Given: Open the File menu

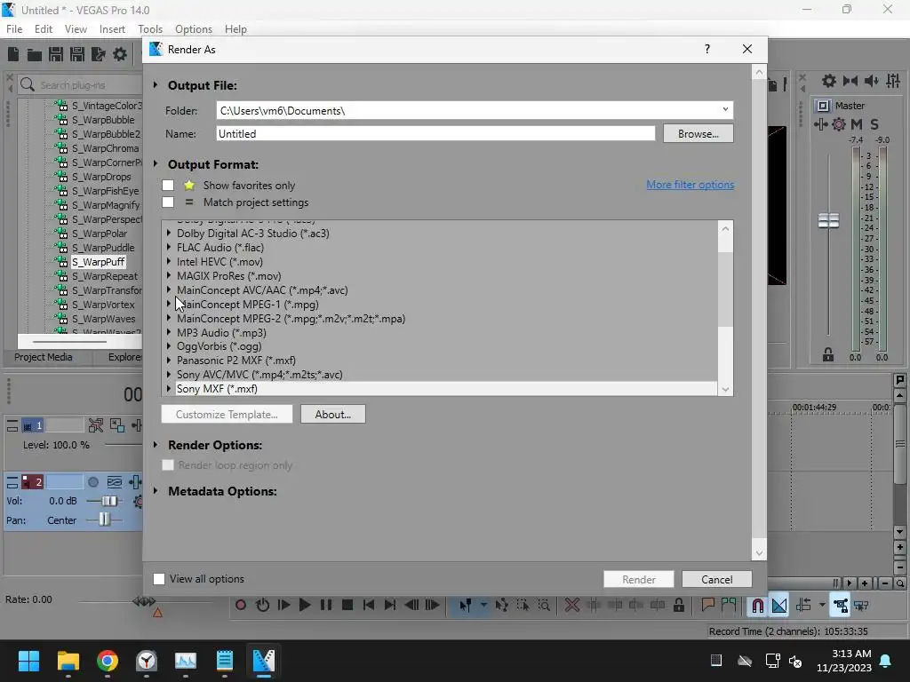Looking at the screenshot, I should [x=14, y=29].
